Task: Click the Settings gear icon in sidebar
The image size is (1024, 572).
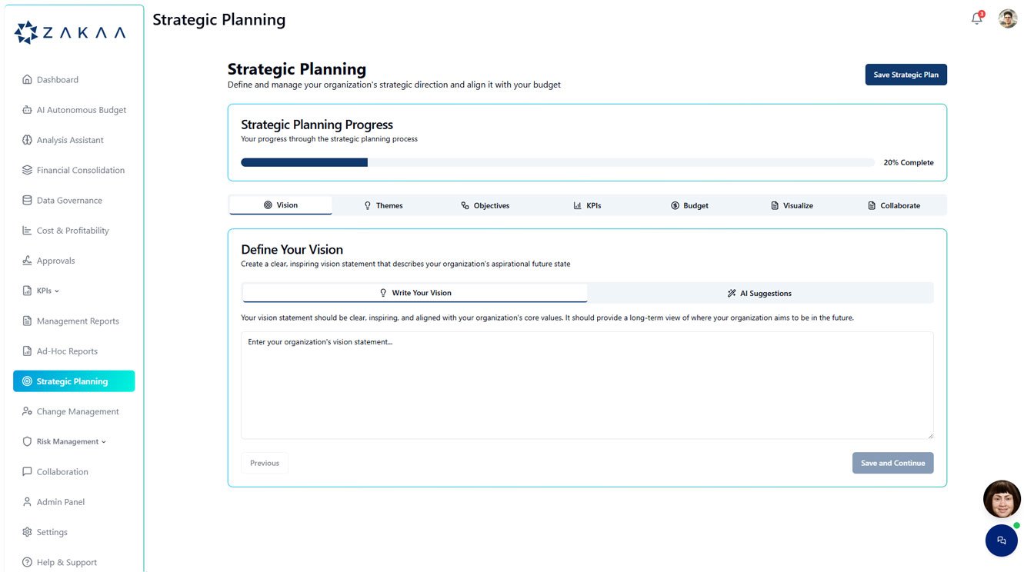Action: [x=27, y=532]
